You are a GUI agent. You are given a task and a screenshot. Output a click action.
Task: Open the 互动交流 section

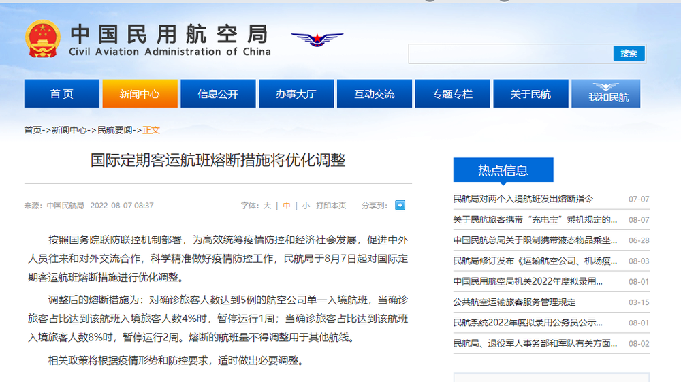(374, 94)
